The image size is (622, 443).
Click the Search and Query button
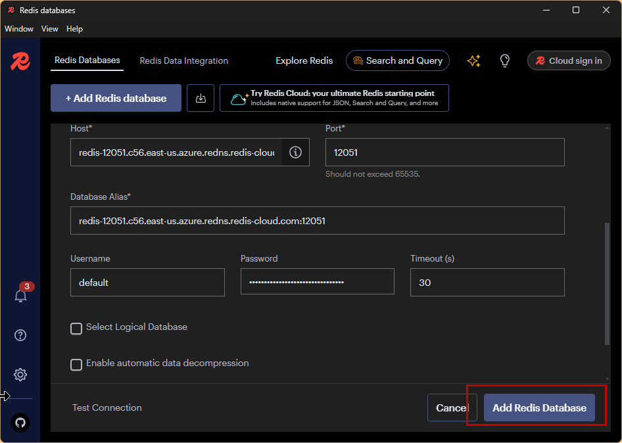tap(398, 60)
